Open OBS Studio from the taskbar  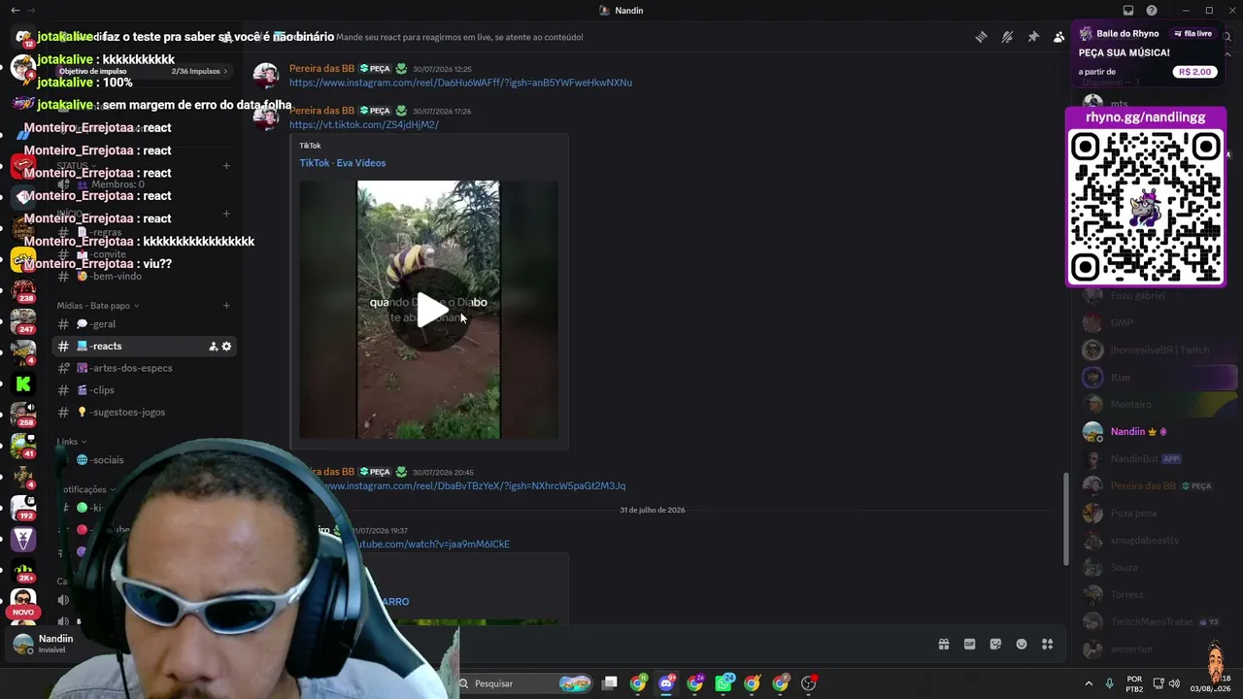(809, 683)
